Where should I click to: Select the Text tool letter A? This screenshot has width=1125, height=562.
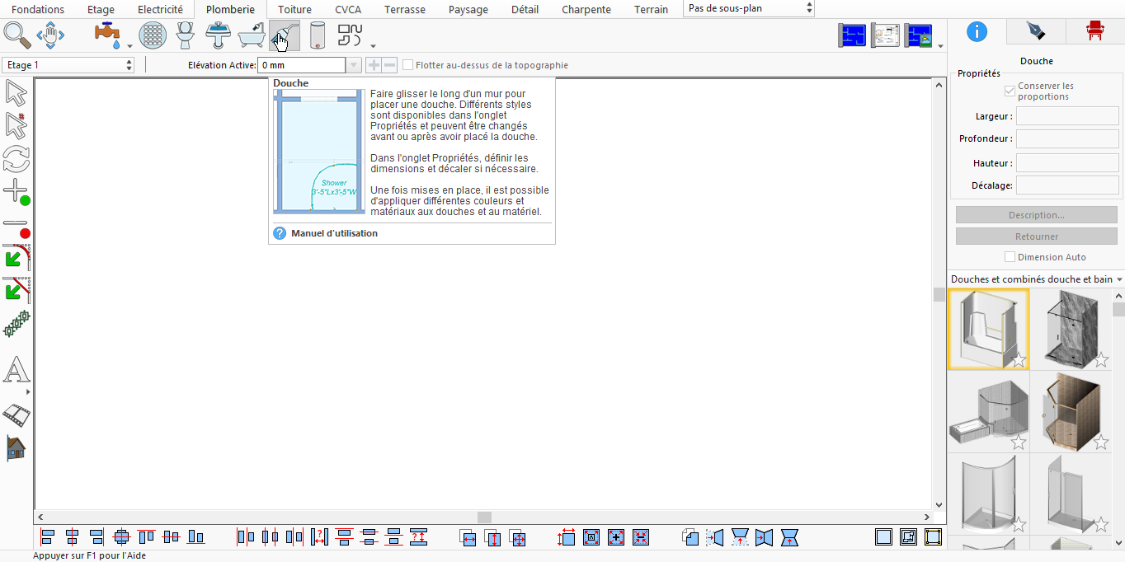point(16,370)
